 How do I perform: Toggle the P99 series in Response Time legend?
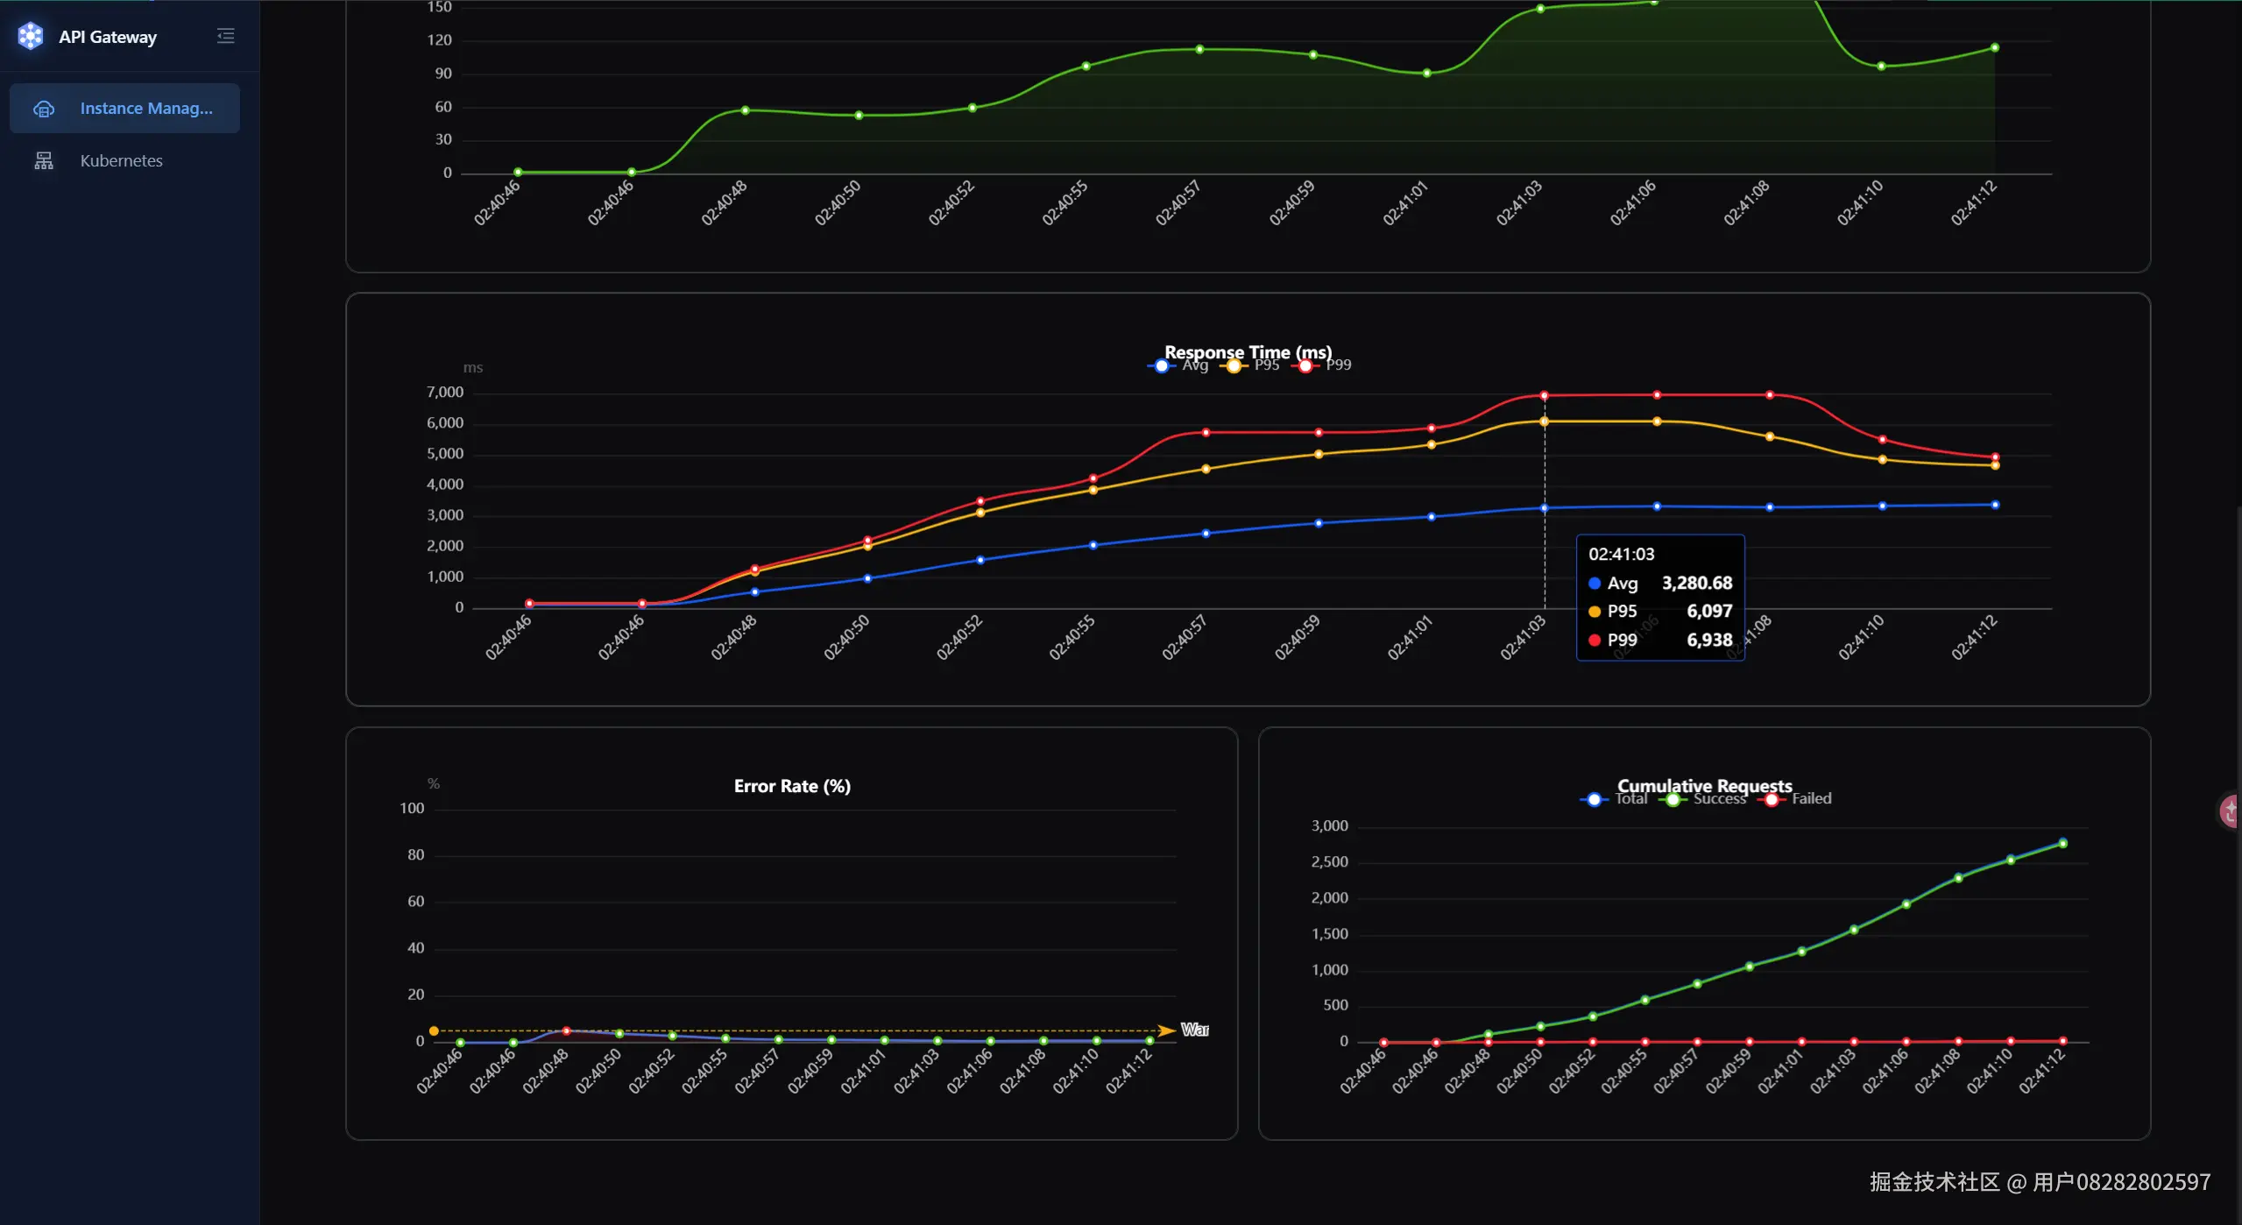coord(1321,365)
